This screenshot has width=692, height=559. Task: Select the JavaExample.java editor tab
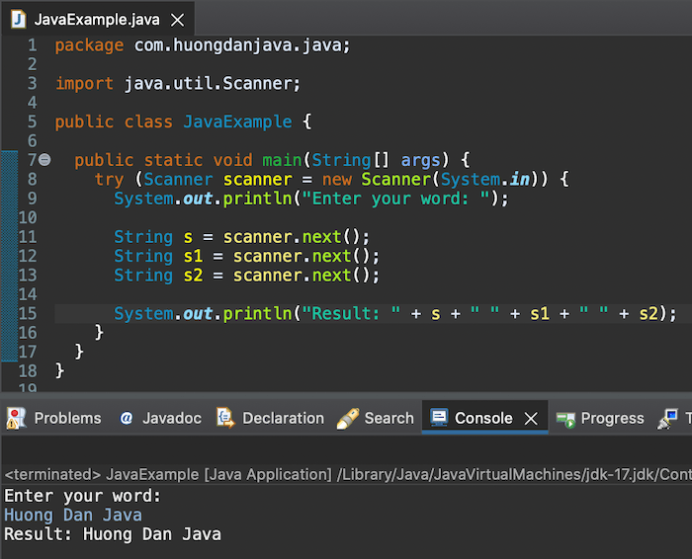tap(97, 20)
